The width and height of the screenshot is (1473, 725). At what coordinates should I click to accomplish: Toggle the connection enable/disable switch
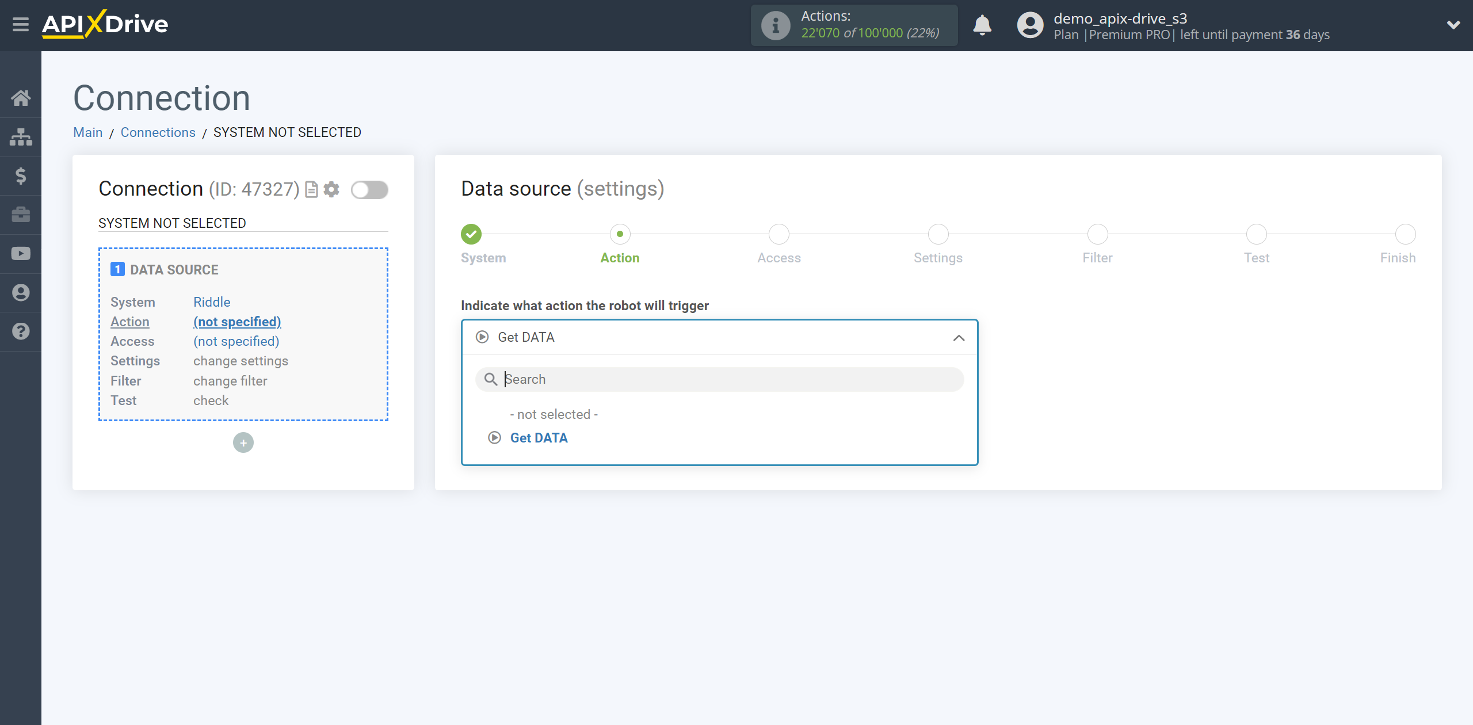369,189
